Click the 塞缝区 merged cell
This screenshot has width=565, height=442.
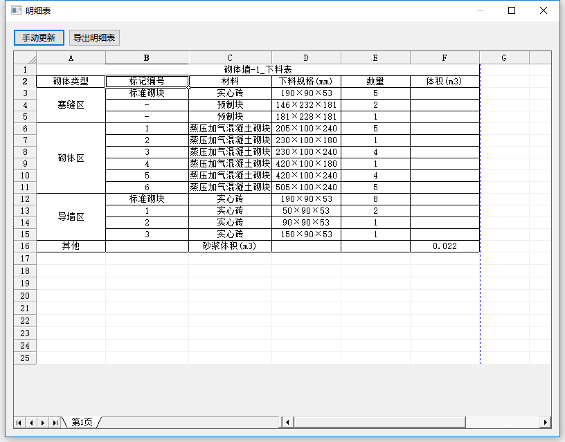tap(71, 105)
